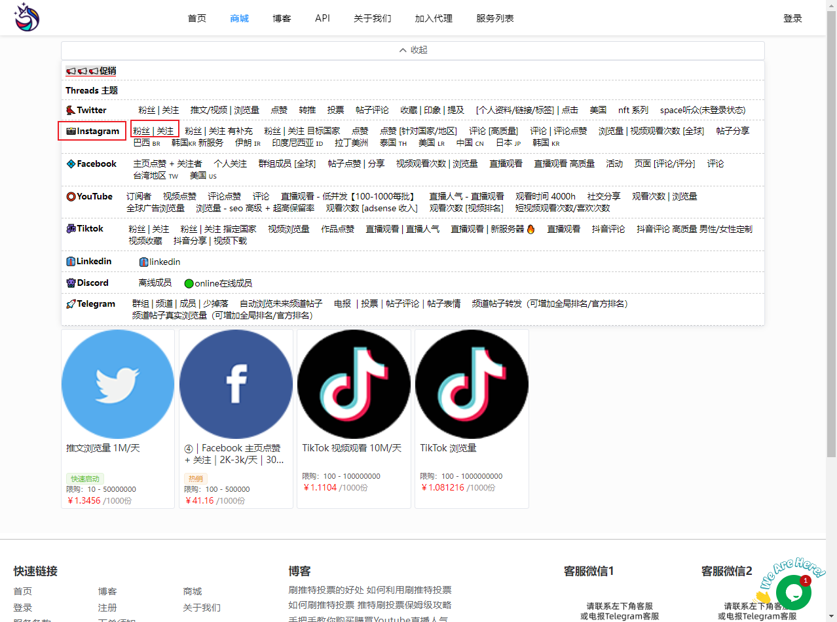The width and height of the screenshot is (837, 622).
Task: Select YouTube 全球广告浏览量
Action: coord(155,208)
